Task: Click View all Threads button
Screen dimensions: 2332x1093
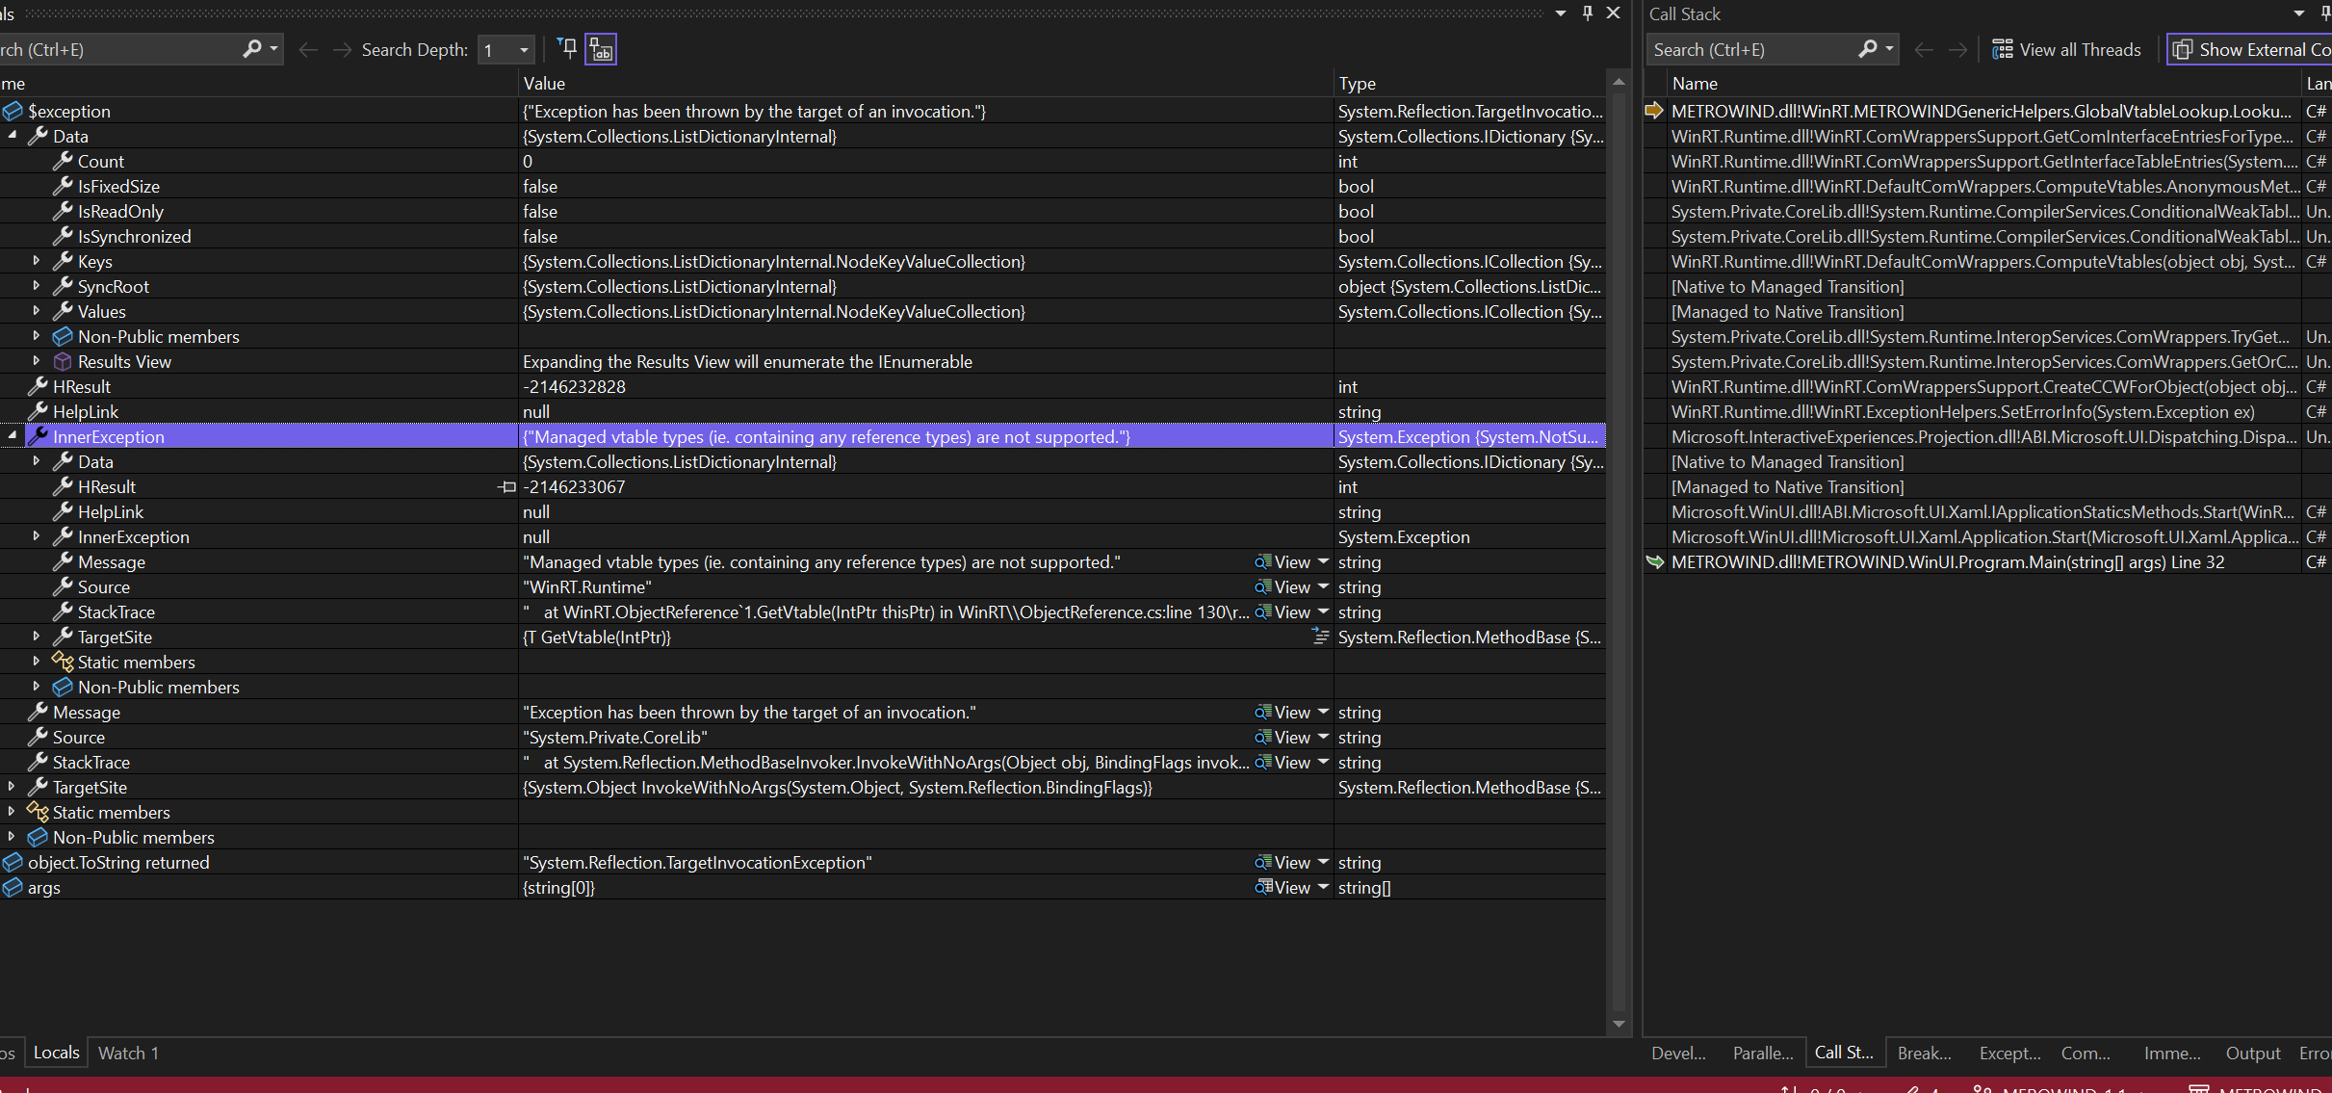Action: coord(2066,49)
